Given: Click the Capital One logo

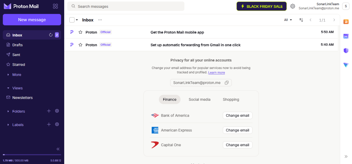Looking at the screenshot, I should [155, 145].
